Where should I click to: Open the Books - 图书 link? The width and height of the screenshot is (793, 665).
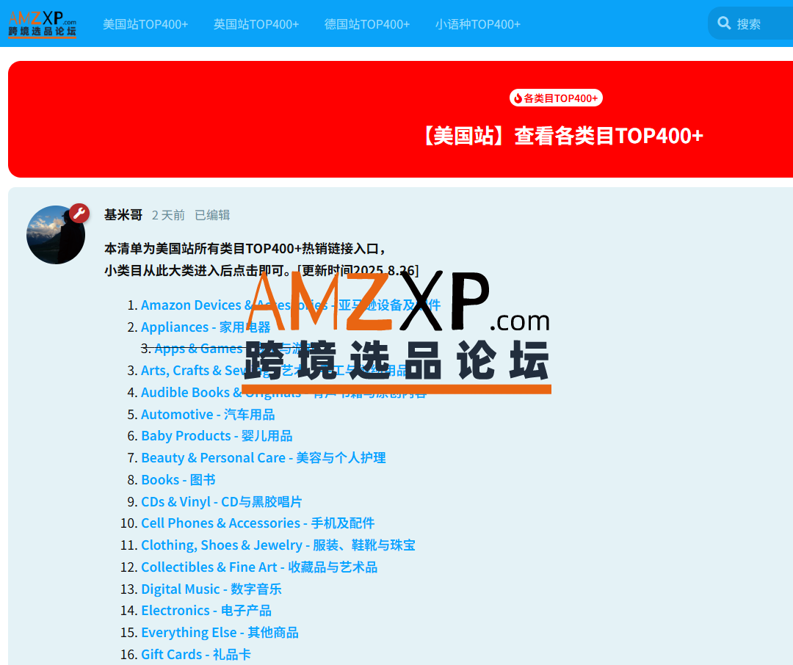tap(178, 480)
